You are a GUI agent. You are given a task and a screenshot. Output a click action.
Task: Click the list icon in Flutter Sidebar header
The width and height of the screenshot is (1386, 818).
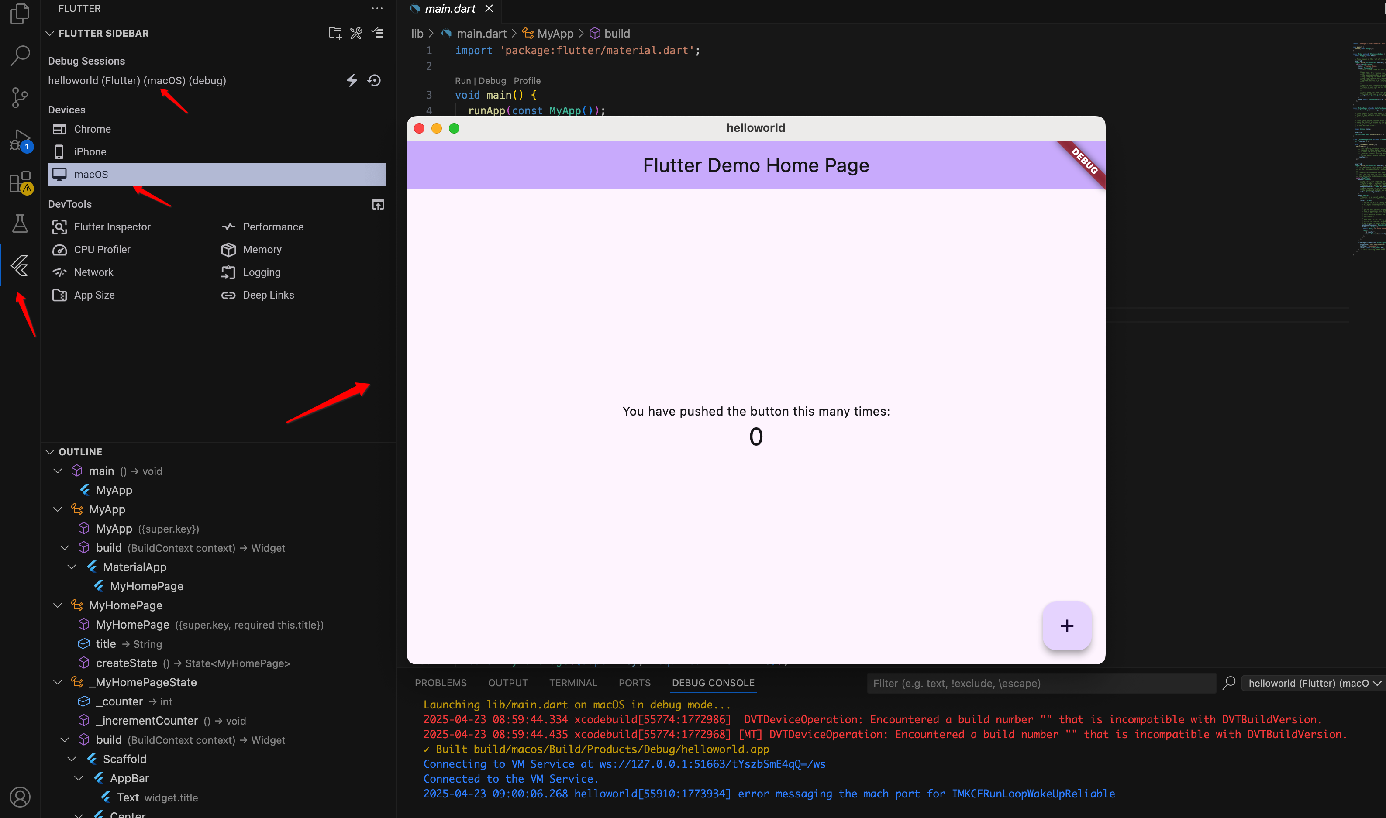[x=378, y=33]
